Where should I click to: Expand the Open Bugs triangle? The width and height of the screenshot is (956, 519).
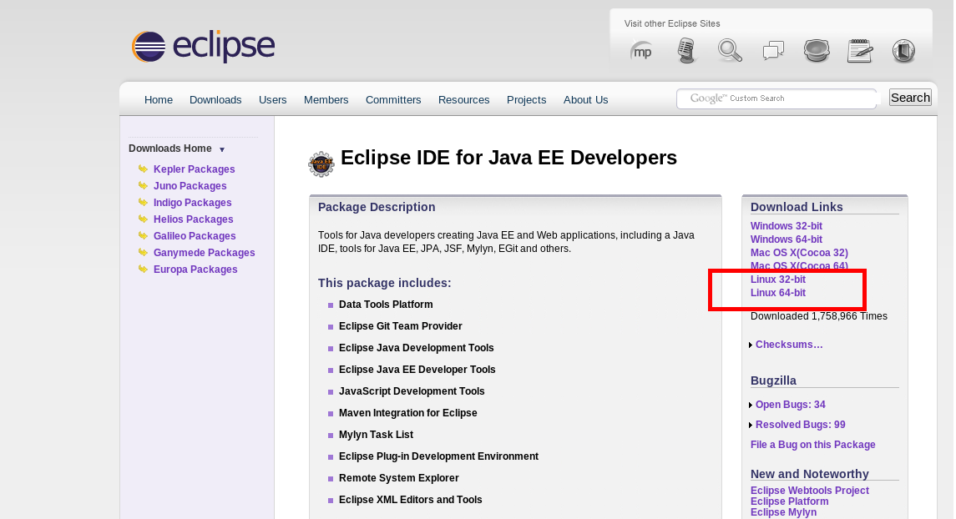coord(751,405)
